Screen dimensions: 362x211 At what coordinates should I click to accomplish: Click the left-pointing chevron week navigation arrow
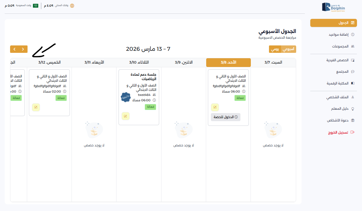[14, 49]
